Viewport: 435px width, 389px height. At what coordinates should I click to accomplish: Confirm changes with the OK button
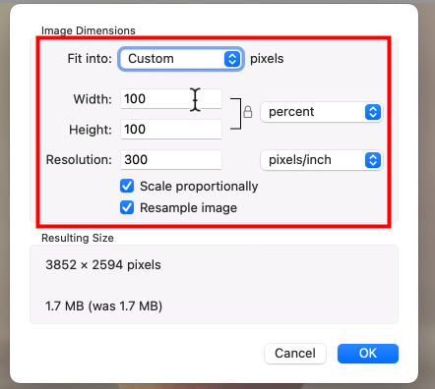(x=368, y=354)
